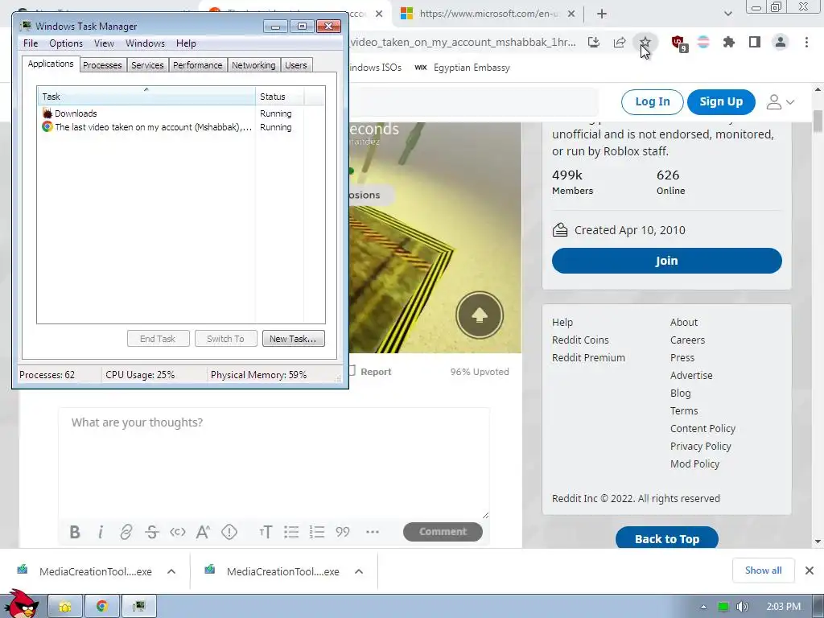The width and height of the screenshot is (824, 618).
Task: Sort by the Status column header
Action: click(279, 97)
